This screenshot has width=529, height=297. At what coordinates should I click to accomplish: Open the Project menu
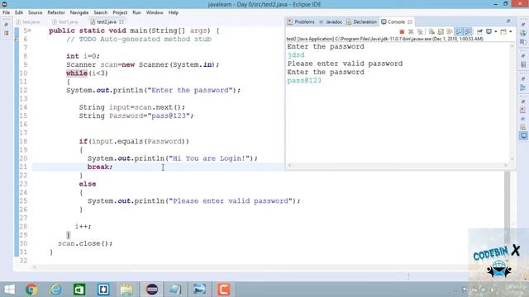[x=120, y=12]
